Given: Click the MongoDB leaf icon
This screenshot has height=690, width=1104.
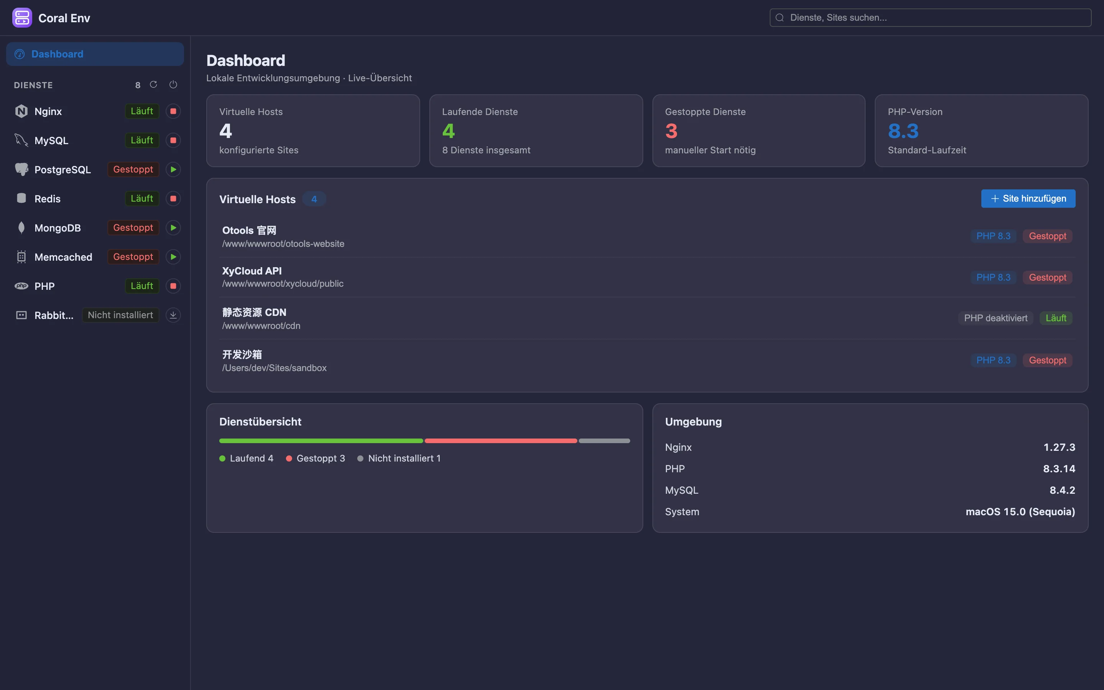Looking at the screenshot, I should [x=21, y=228].
